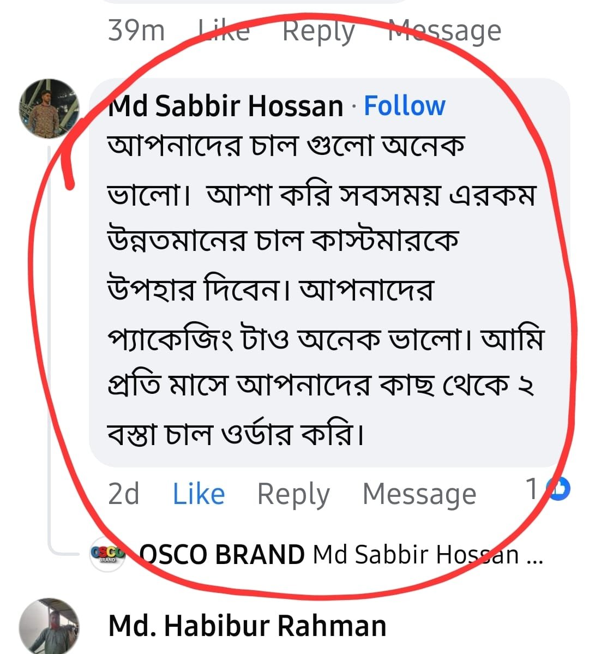Click the 39m timestamp

pos(136,31)
